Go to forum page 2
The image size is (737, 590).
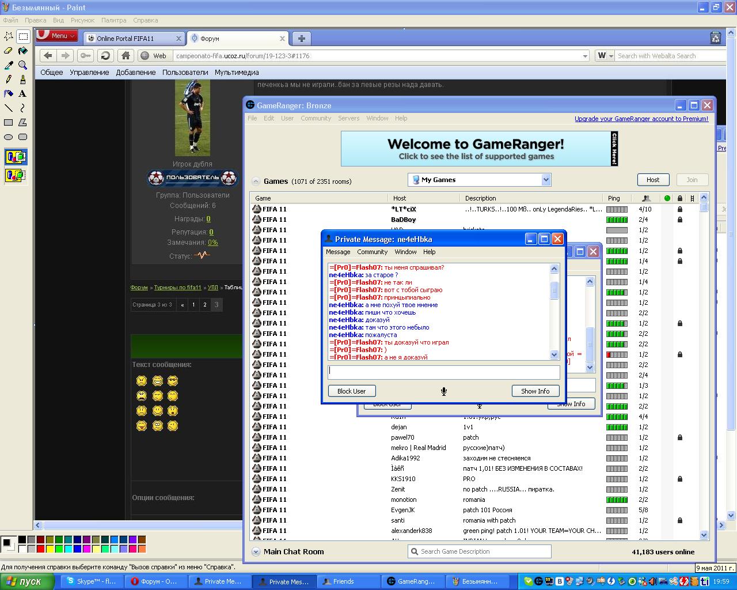click(204, 305)
